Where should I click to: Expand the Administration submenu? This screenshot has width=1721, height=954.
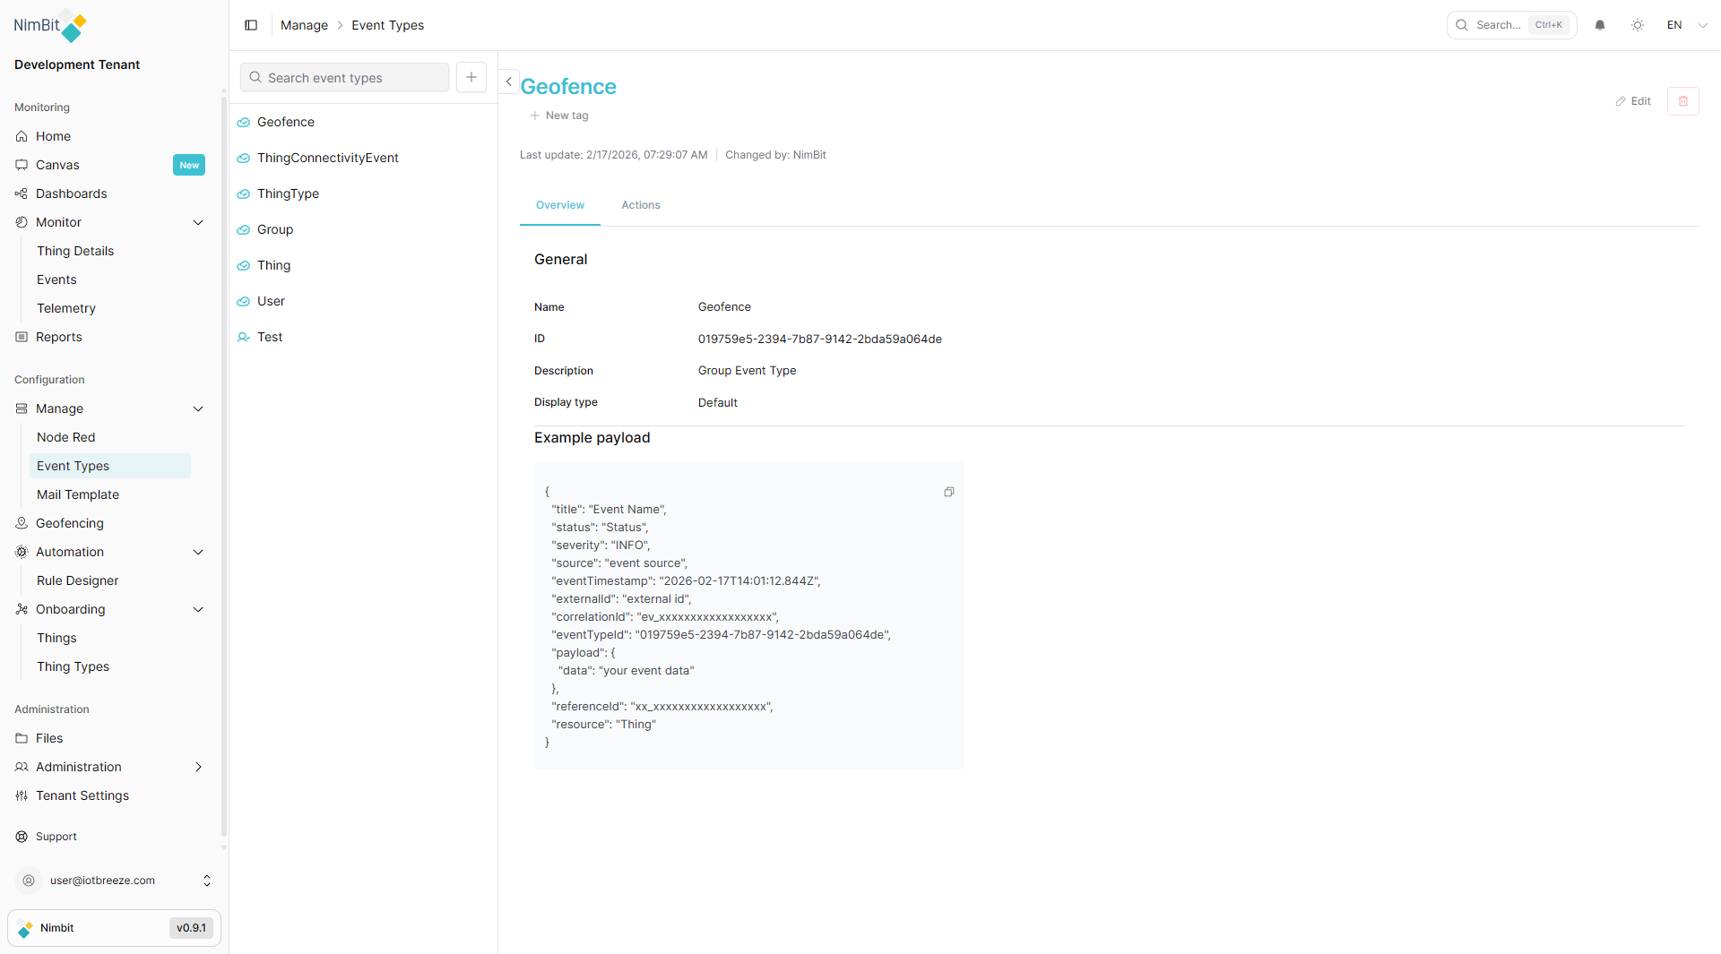click(198, 767)
